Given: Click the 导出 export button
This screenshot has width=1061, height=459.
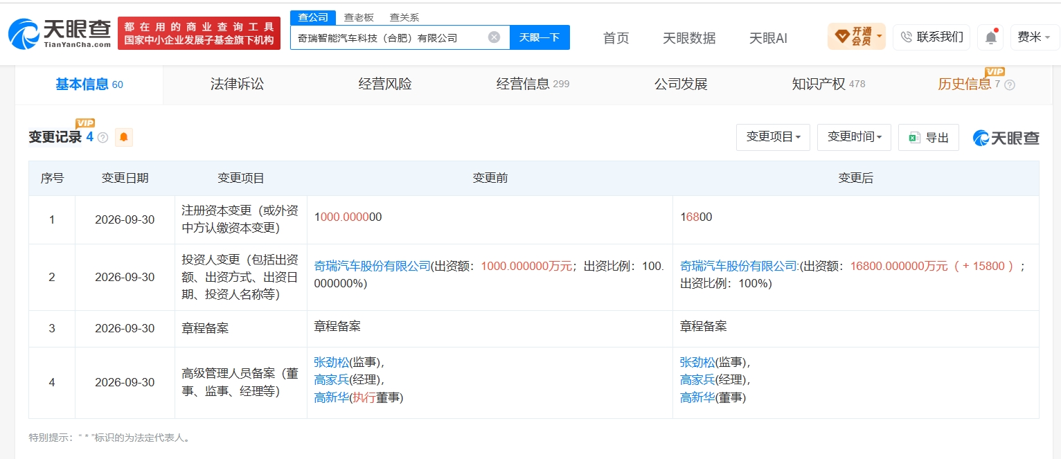Looking at the screenshot, I should pyautogui.click(x=929, y=137).
